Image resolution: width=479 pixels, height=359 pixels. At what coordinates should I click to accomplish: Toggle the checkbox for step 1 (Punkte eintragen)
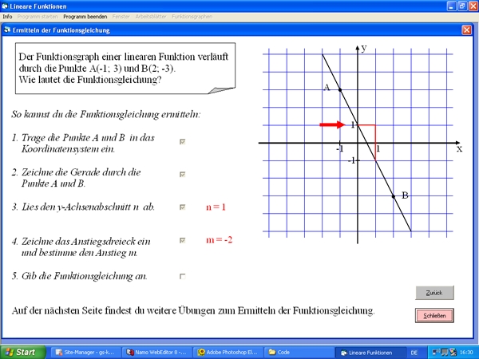[x=183, y=141]
